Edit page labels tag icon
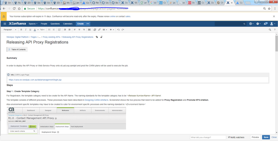The image size is (278, 141). pos(97,37)
